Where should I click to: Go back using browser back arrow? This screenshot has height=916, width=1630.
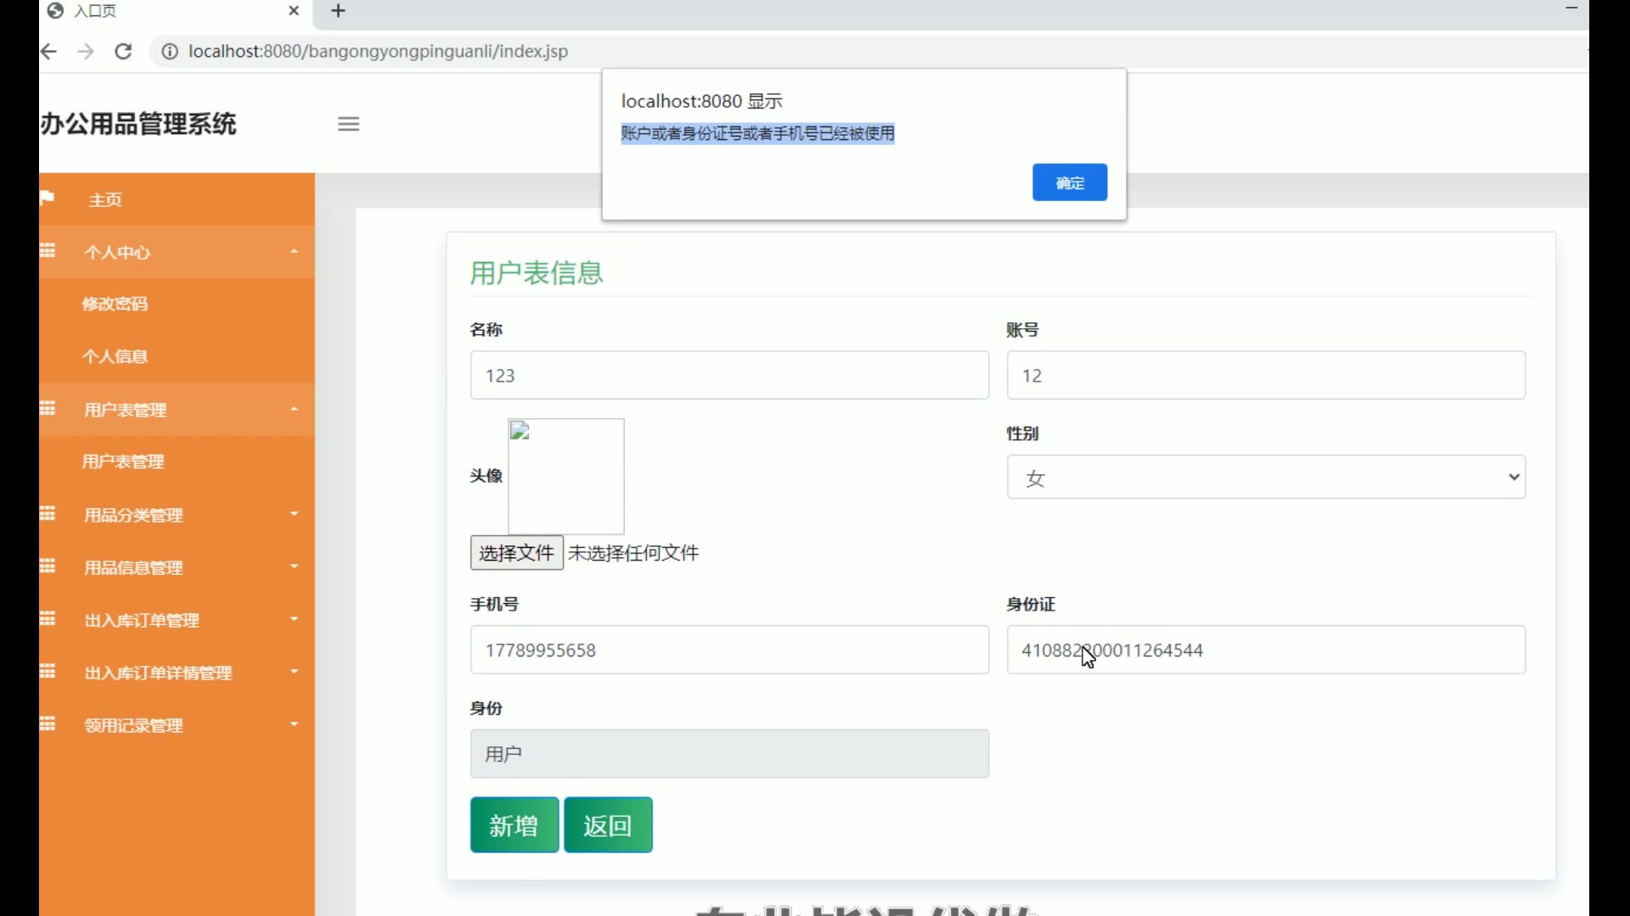click(x=49, y=52)
